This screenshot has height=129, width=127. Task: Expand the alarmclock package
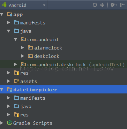(22, 48)
